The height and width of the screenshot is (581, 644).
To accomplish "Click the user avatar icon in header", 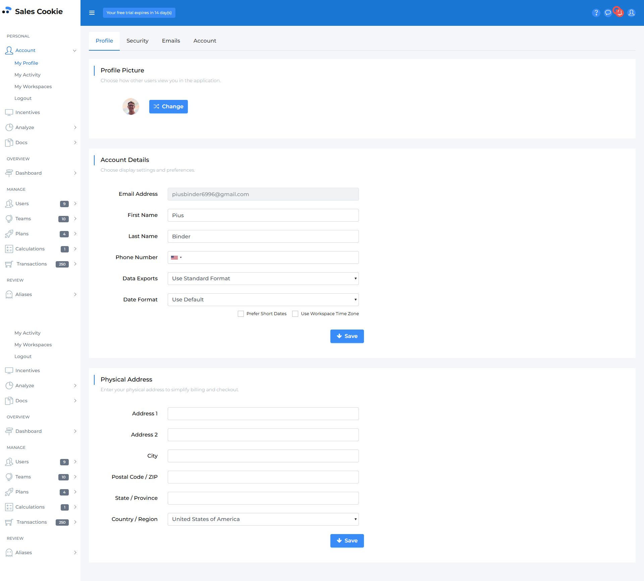I will tap(631, 13).
